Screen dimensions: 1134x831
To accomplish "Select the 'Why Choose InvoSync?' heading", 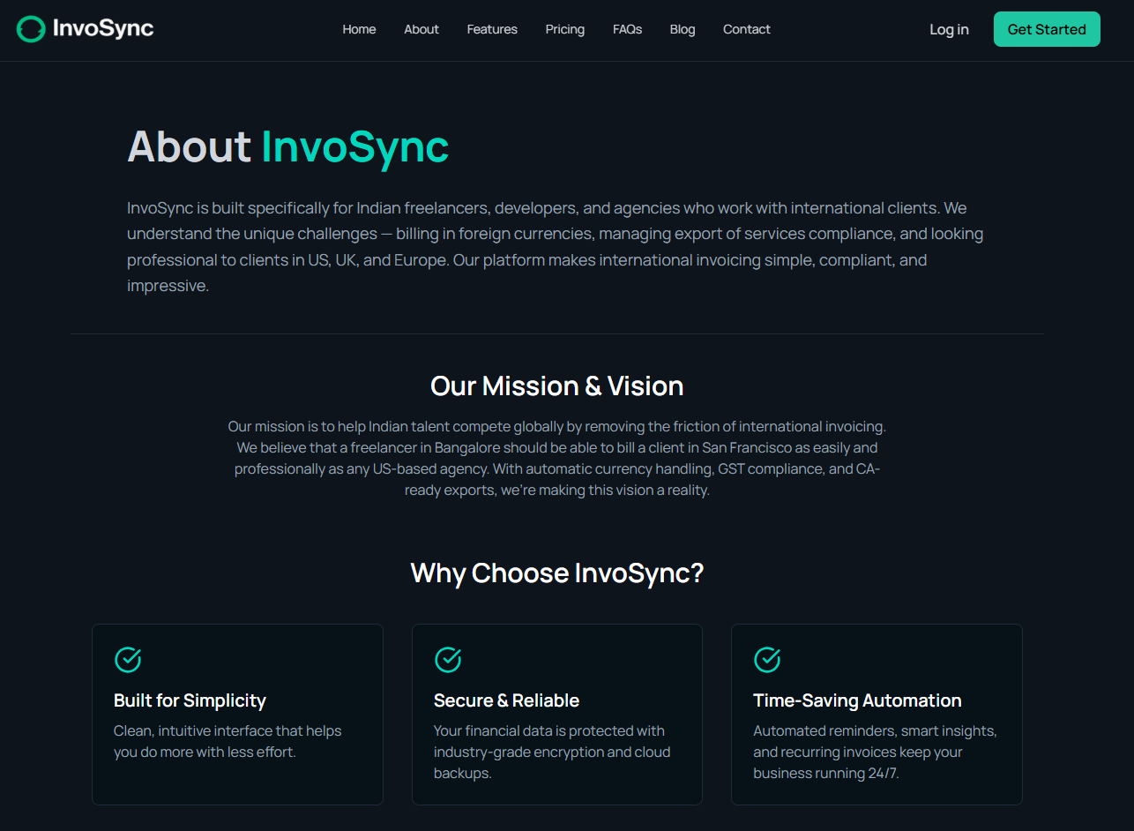I will (556, 573).
